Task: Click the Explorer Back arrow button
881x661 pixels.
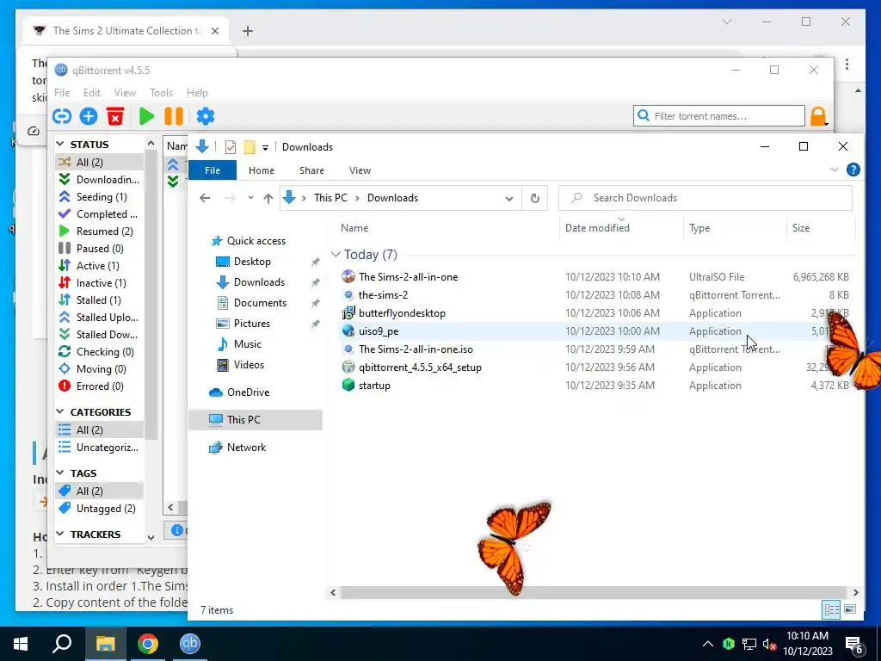Action: click(x=205, y=198)
